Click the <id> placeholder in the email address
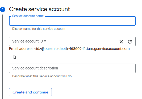Screen dimensions: 142x99 (38, 49)
